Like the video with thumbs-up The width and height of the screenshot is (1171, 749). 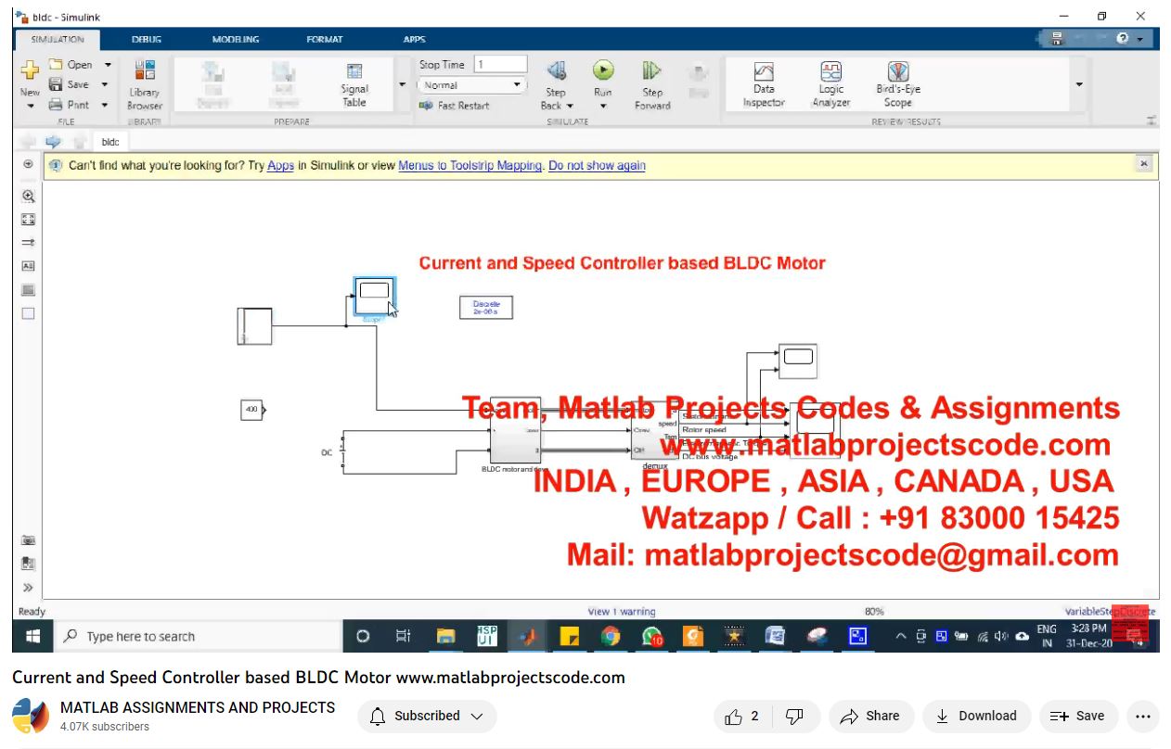tap(734, 716)
